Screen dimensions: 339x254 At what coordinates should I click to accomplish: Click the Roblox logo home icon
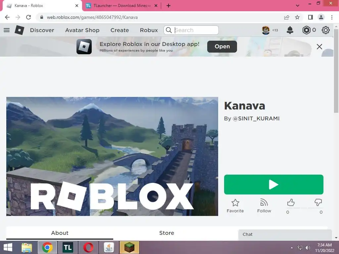click(20, 30)
